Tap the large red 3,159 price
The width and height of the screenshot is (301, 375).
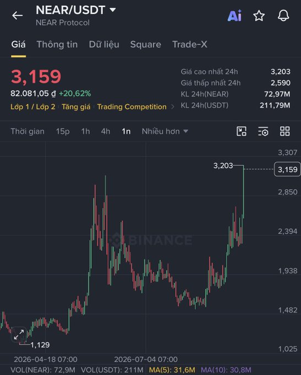pyautogui.click(x=36, y=77)
